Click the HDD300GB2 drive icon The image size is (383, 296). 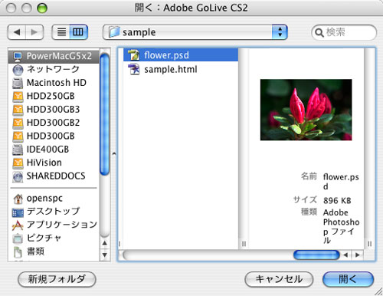[x=18, y=123]
